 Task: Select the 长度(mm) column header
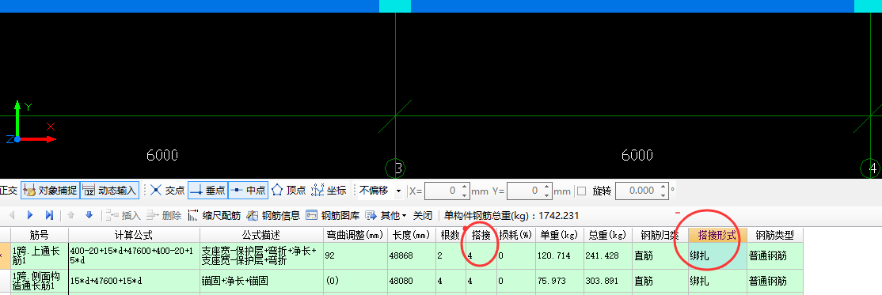point(412,235)
